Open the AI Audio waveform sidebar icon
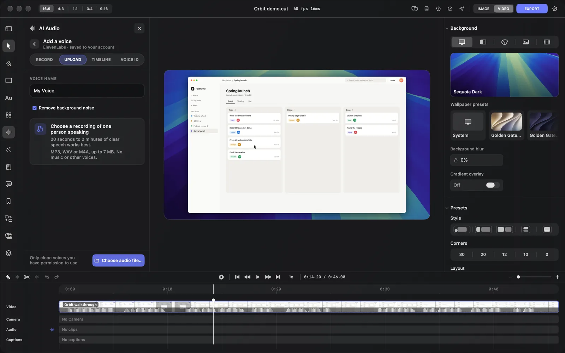The image size is (565, 353). (x=8, y=132)
